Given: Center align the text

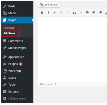Looking at the screenshot, I should 94,13.
